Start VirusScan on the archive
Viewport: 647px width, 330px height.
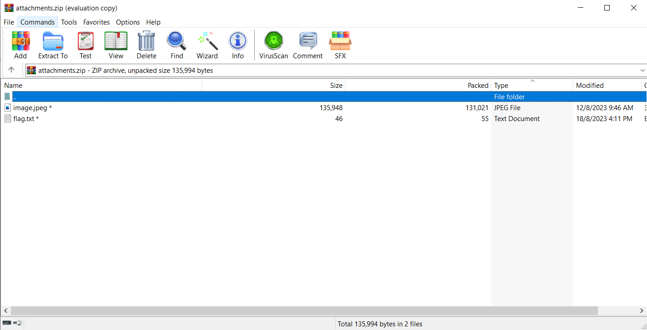coord(273,41)
